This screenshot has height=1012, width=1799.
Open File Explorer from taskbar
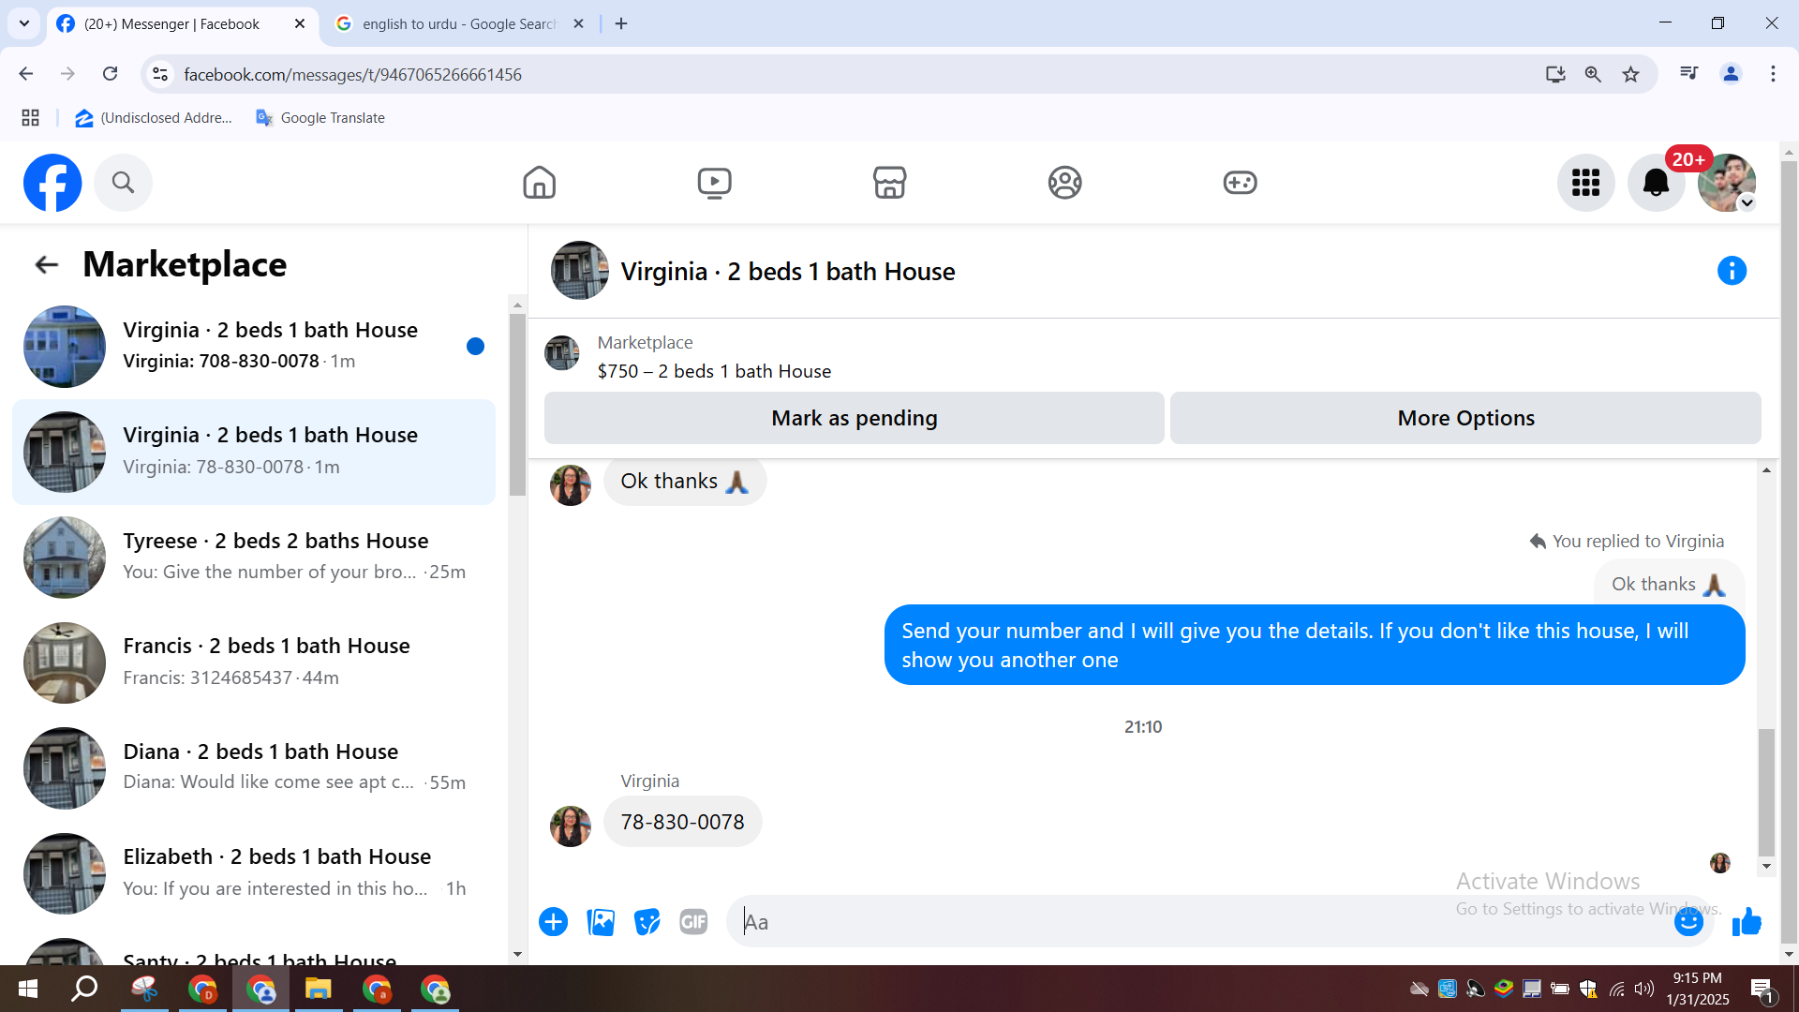point(319,990)
